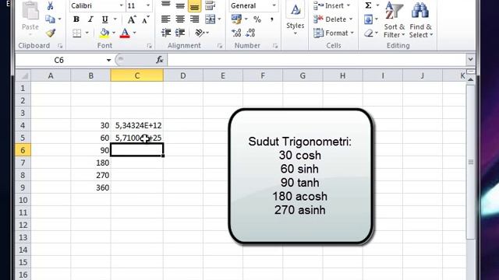Select row 7 header
Viewport: 499px width, 280px height.
point(23,163)
